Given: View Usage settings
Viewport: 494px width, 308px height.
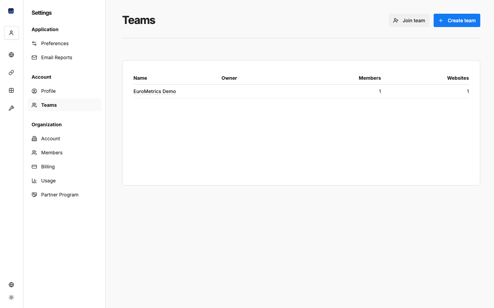Looking at the screenshot, I should [x=64, y=181].
